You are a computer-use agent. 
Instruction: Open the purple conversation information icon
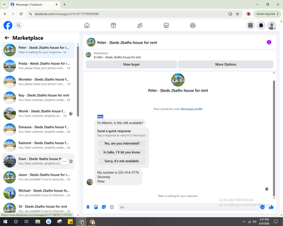click(x=269, y=42)
